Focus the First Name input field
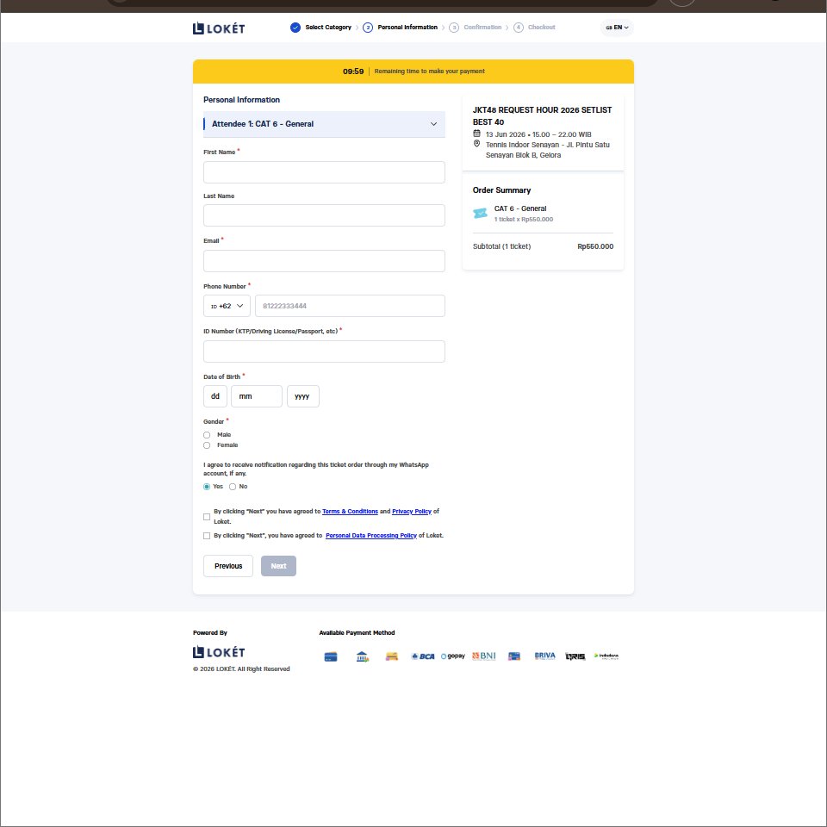This screenshot has height=827, width=827. (324, 172)
